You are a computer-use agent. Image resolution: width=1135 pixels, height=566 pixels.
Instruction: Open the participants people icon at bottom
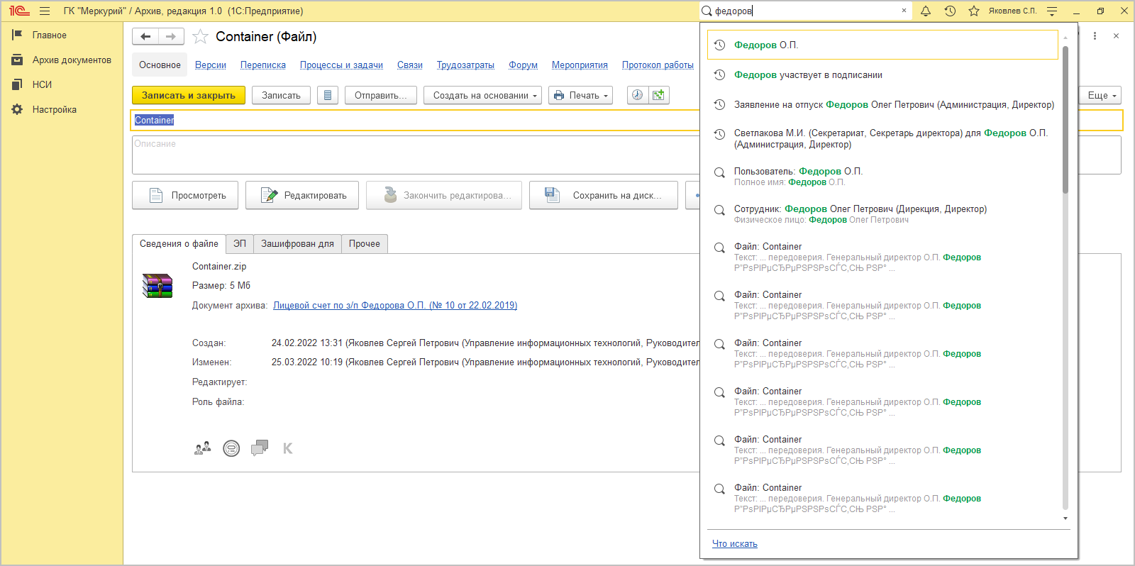click(x=203, y=448)
